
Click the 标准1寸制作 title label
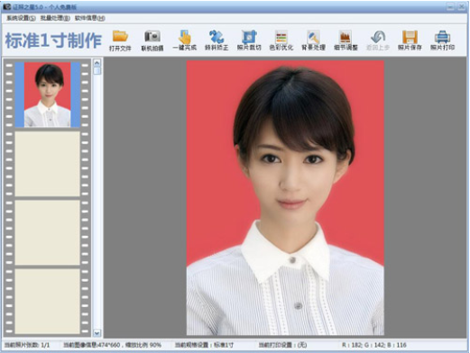coord(53,41)
